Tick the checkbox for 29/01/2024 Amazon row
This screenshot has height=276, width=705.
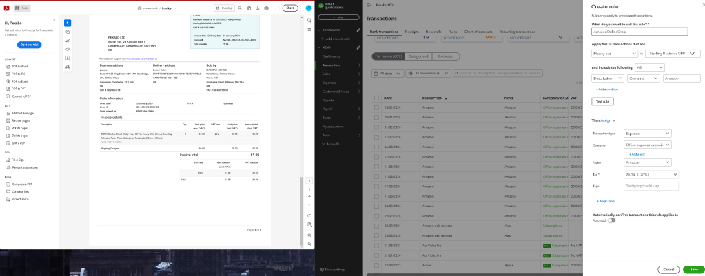[376, 117]
